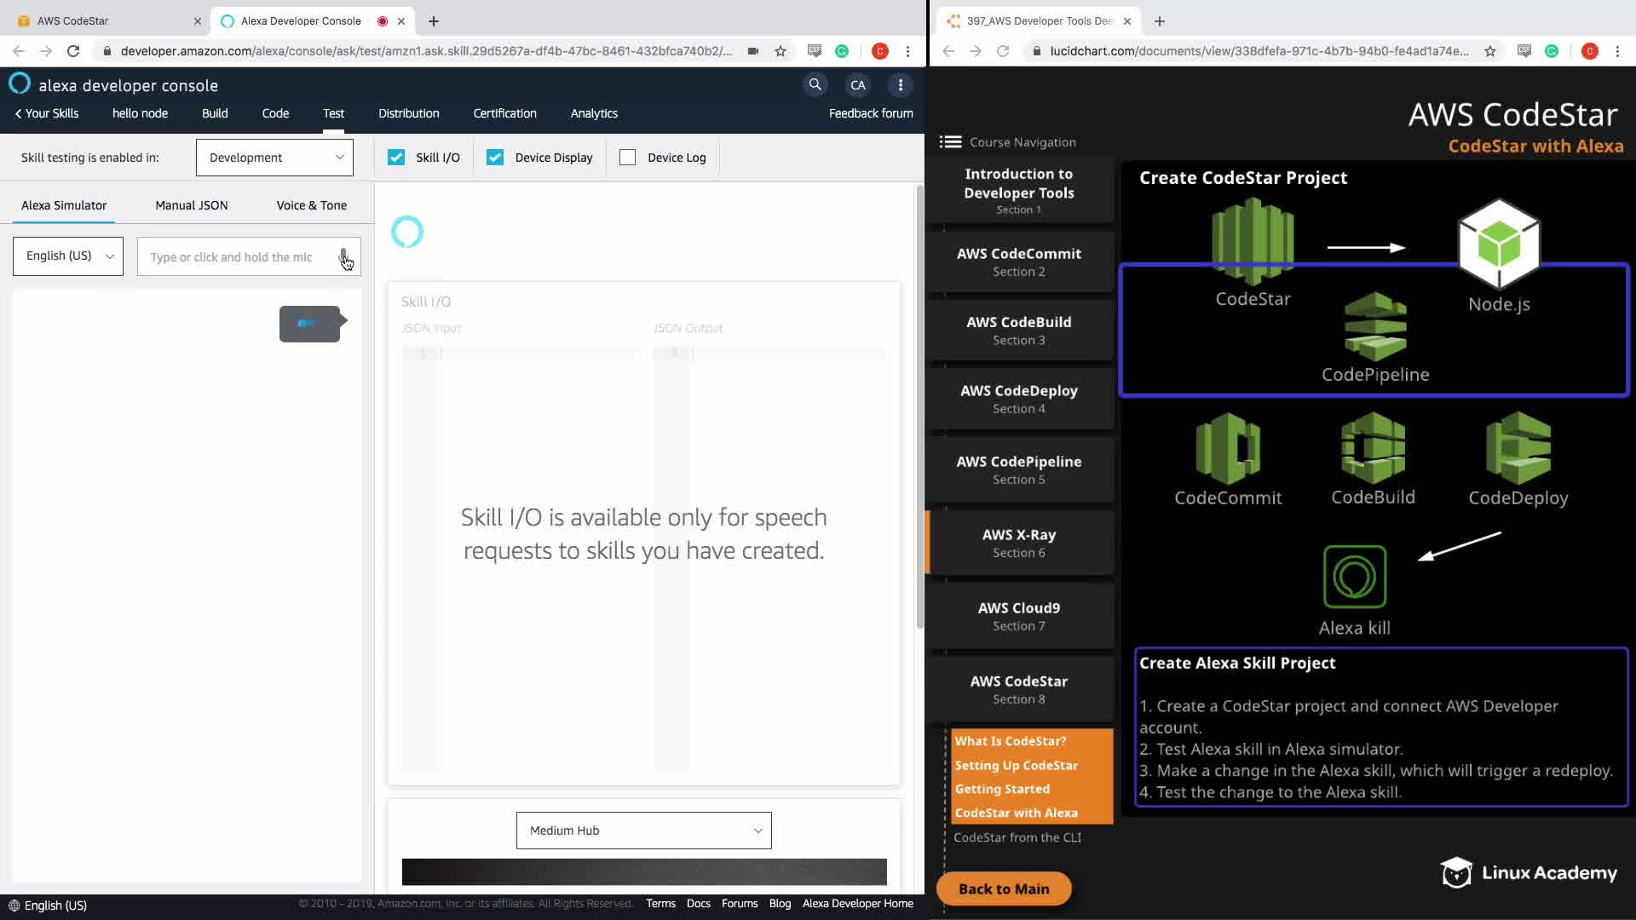Reload the Alexa Developer Console page
This screenshot has height=920, width=1636.
(x=73, y=51)
